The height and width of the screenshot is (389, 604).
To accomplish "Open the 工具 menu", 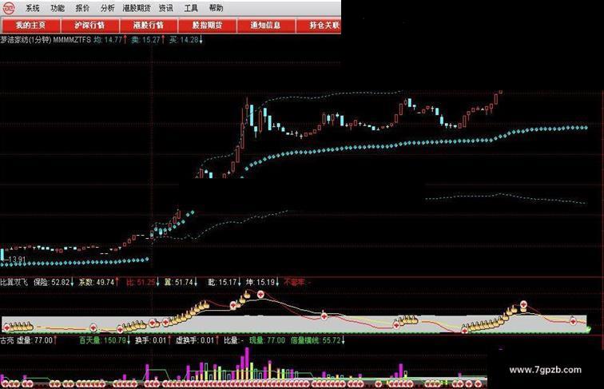I will 191,8.
